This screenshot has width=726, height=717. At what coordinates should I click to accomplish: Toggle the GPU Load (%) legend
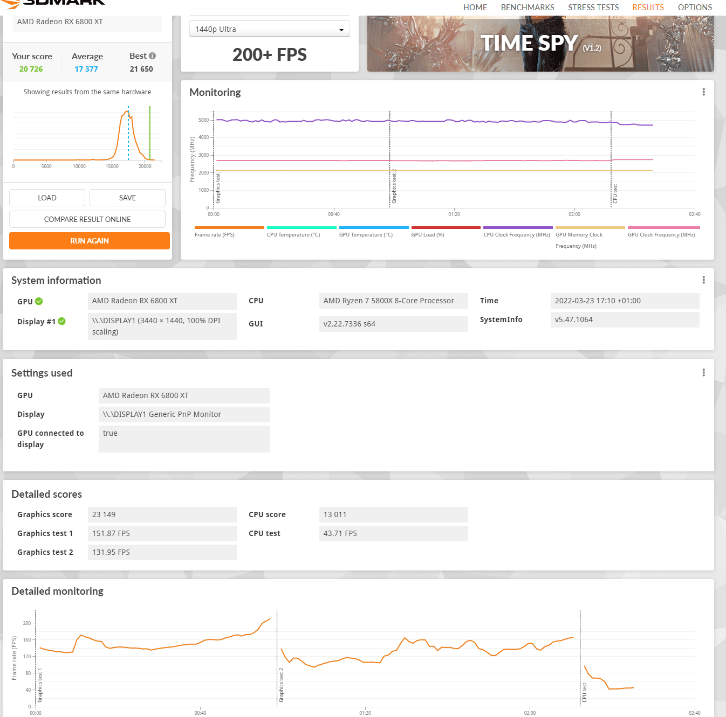(446, 232)
